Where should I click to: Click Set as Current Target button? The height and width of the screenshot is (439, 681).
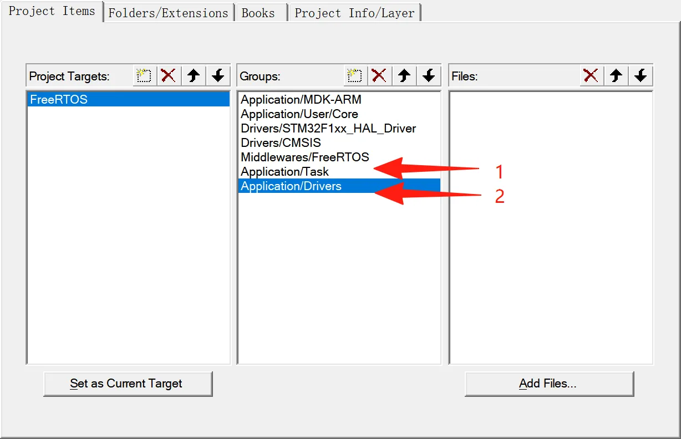point(128,384)
